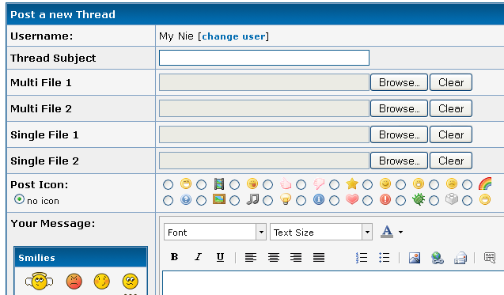Screen dimensions: 504x295
Task: Insert a numbered list
Action: [x=362, y=258]
